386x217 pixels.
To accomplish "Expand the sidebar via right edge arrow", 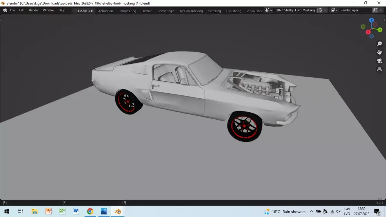I will coord(385,20).
